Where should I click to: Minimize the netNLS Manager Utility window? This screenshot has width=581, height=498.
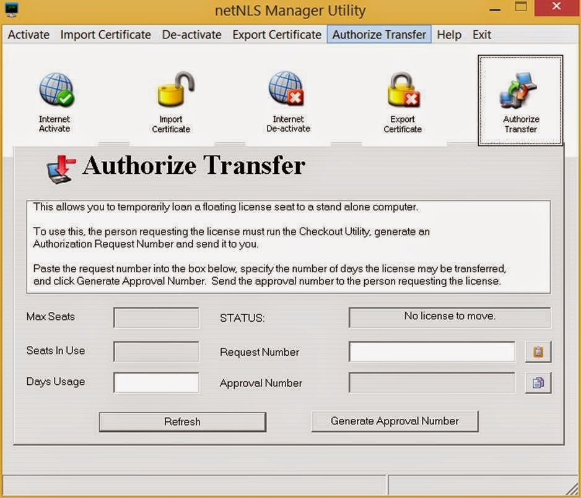[495, 9]
